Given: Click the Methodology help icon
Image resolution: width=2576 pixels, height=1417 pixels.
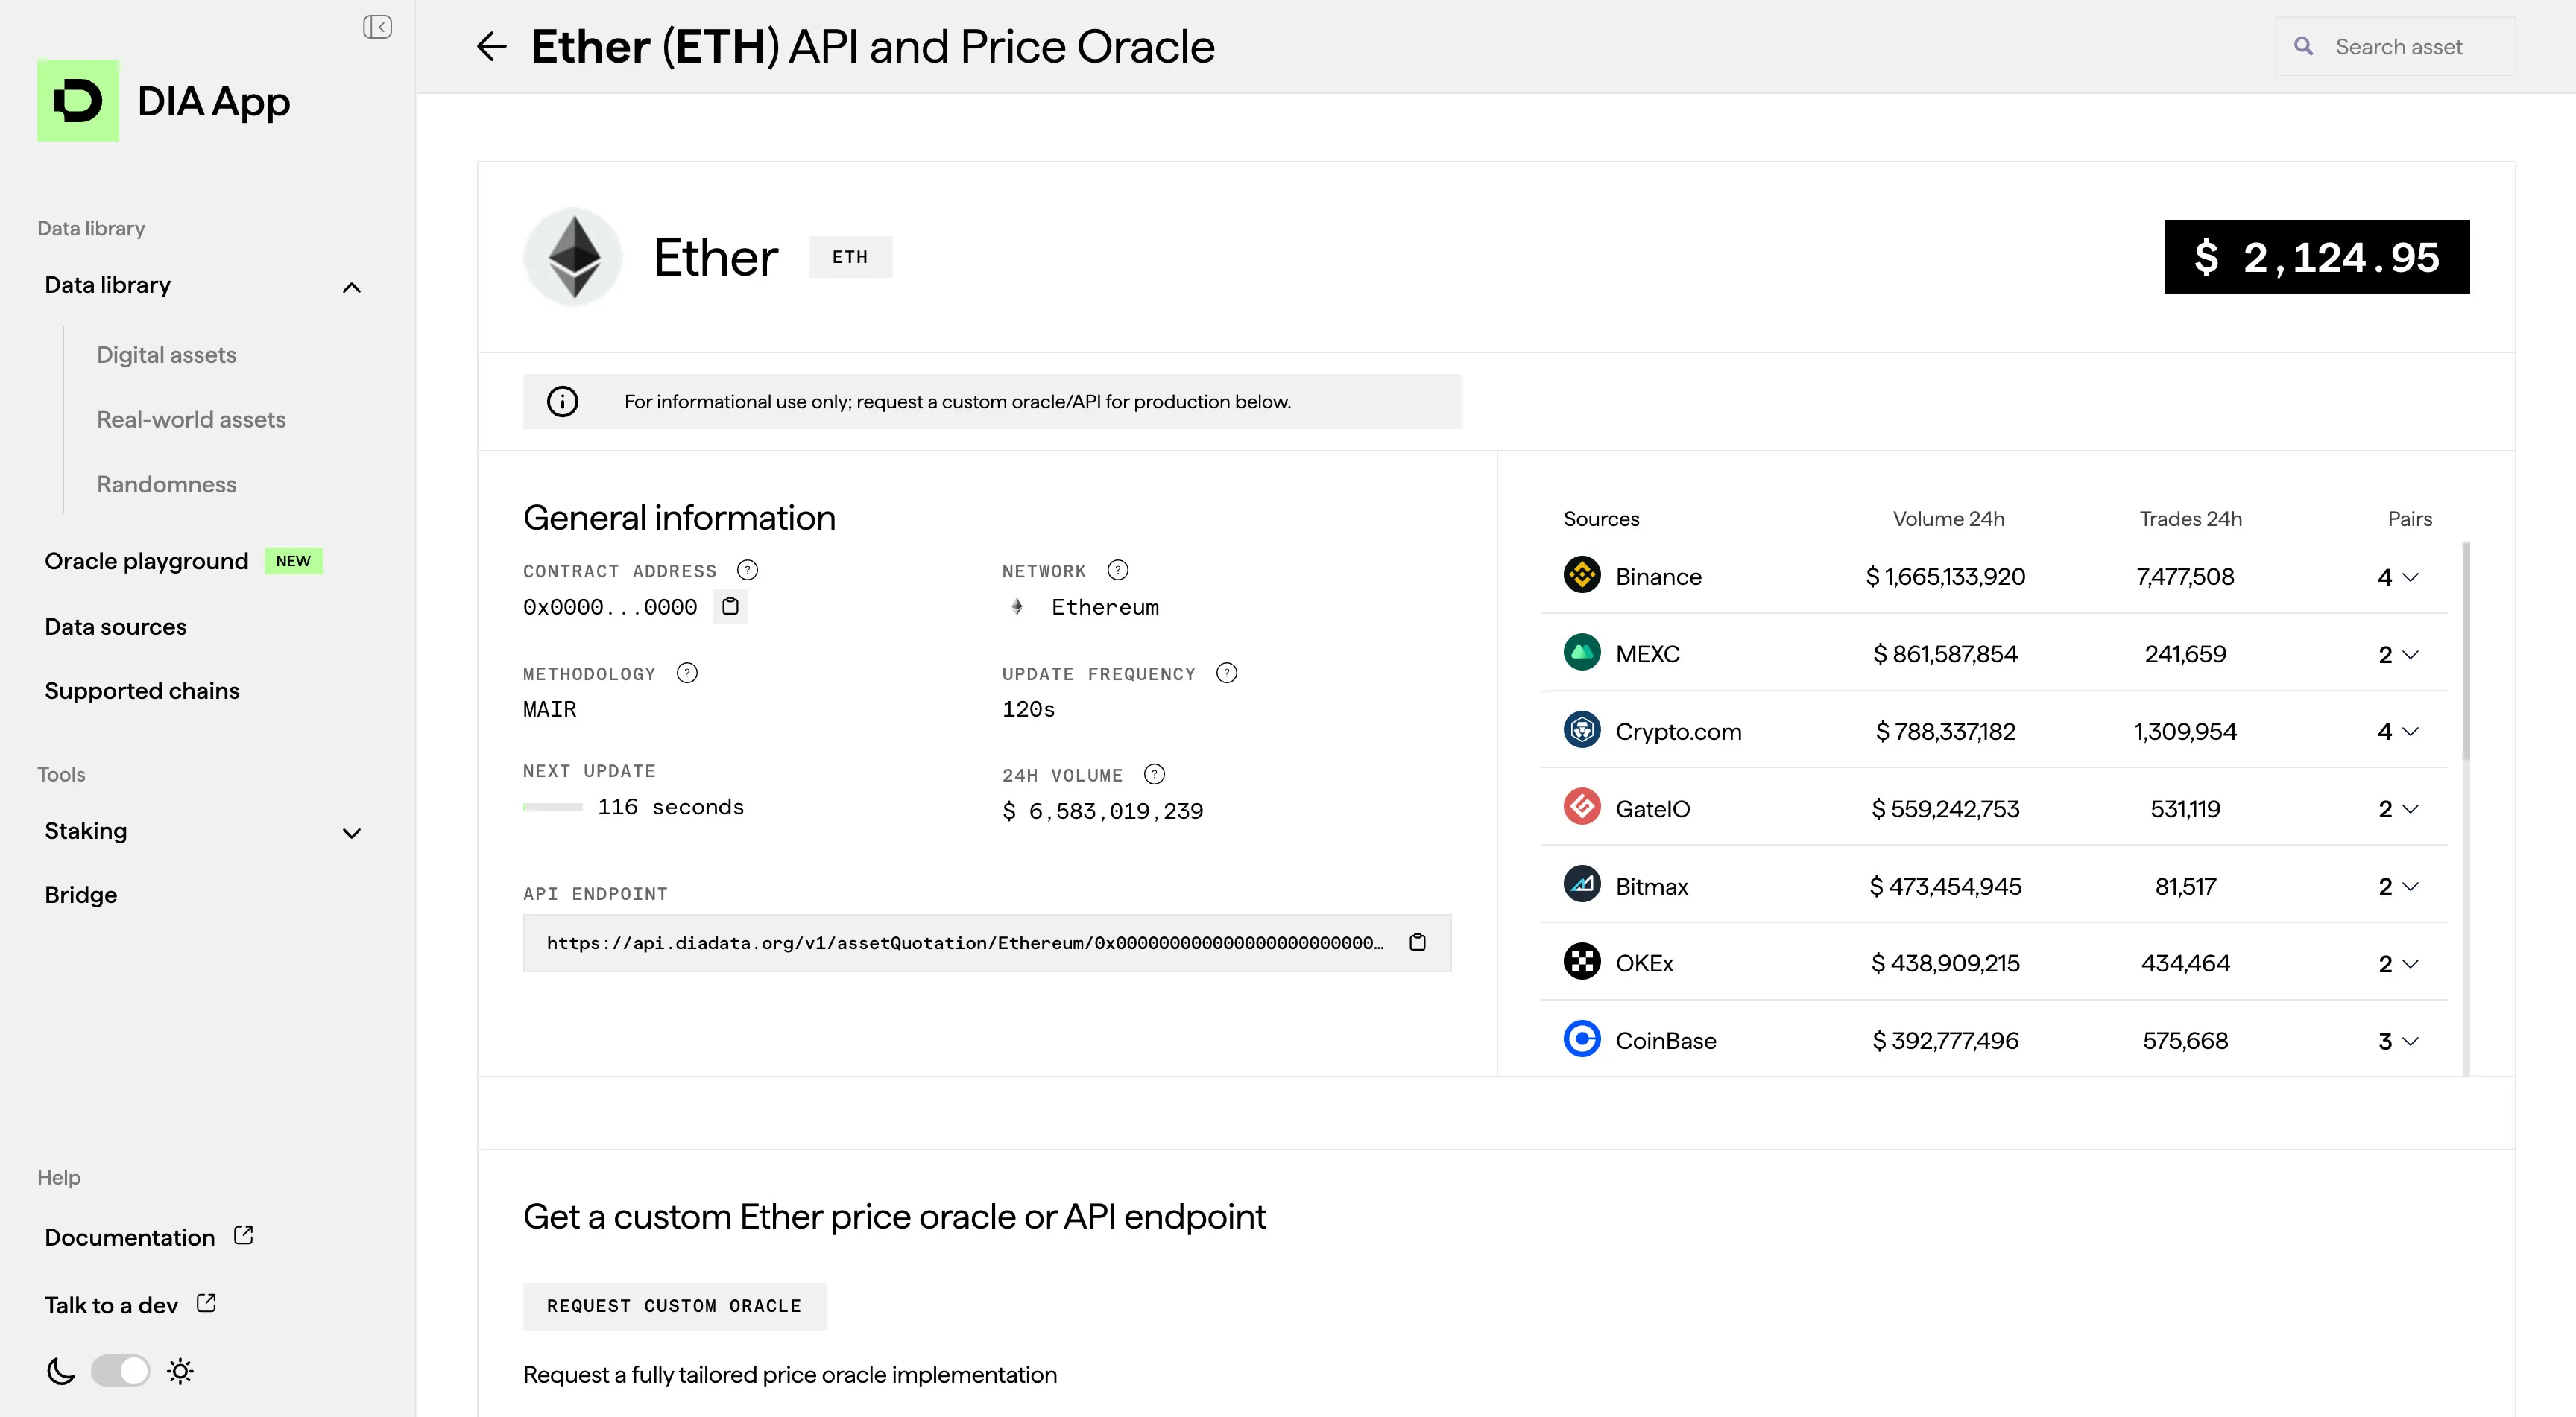Looking at the screenshot, I should click(x=687, y=673).
